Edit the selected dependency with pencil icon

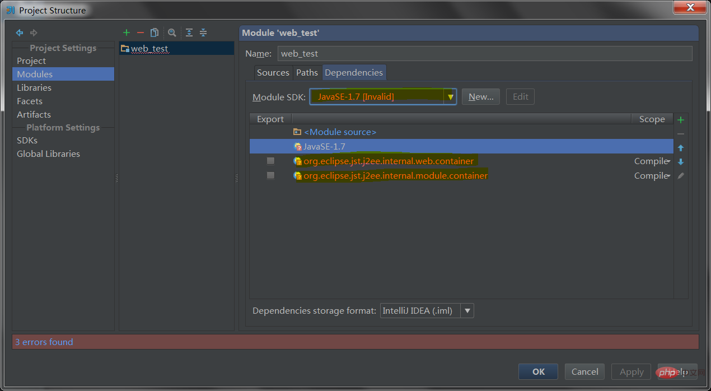tap(681, 176)
